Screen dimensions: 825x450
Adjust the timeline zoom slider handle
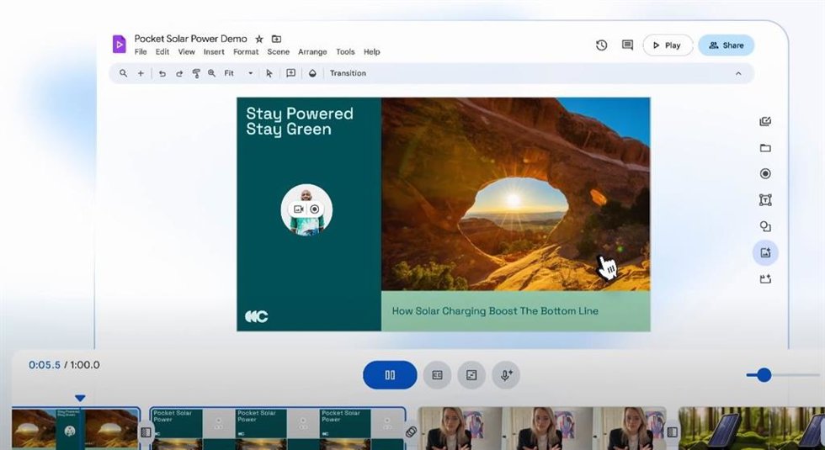click(x=764, y=375)
